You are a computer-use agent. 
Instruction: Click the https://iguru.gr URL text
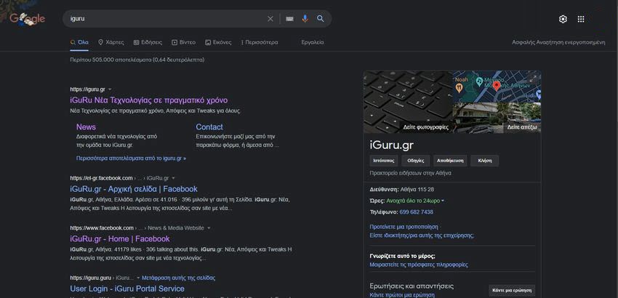87,89
